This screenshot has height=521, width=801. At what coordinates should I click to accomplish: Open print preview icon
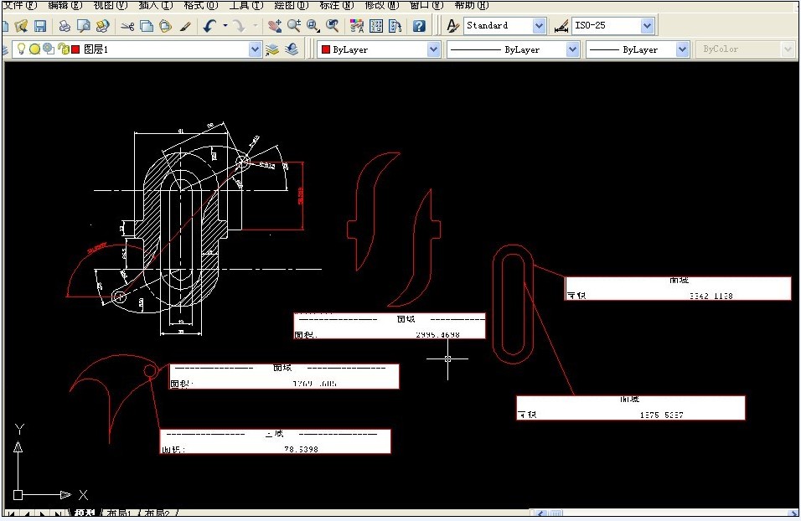[83, 25]
